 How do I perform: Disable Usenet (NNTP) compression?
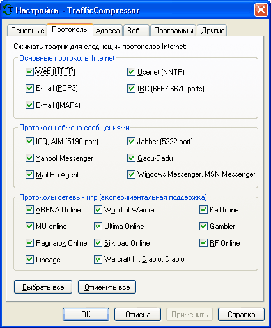click(131, 71)
